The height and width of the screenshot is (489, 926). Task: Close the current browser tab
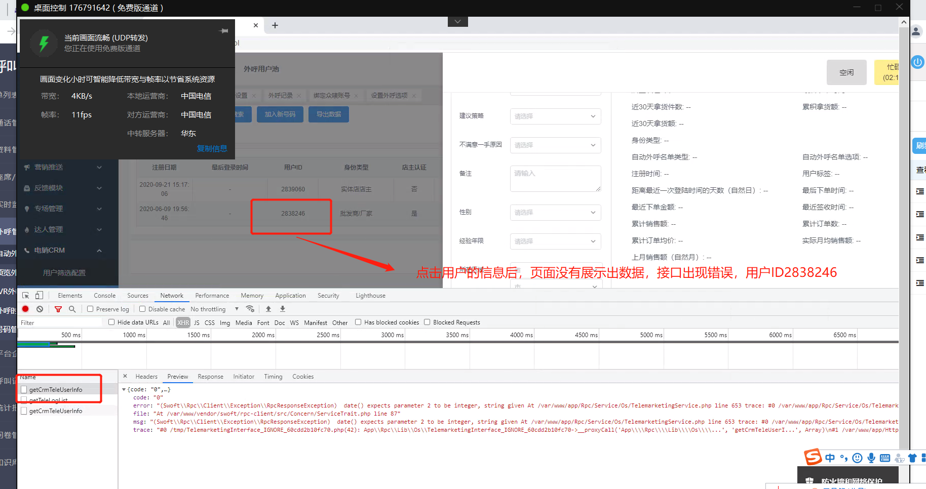256,25
